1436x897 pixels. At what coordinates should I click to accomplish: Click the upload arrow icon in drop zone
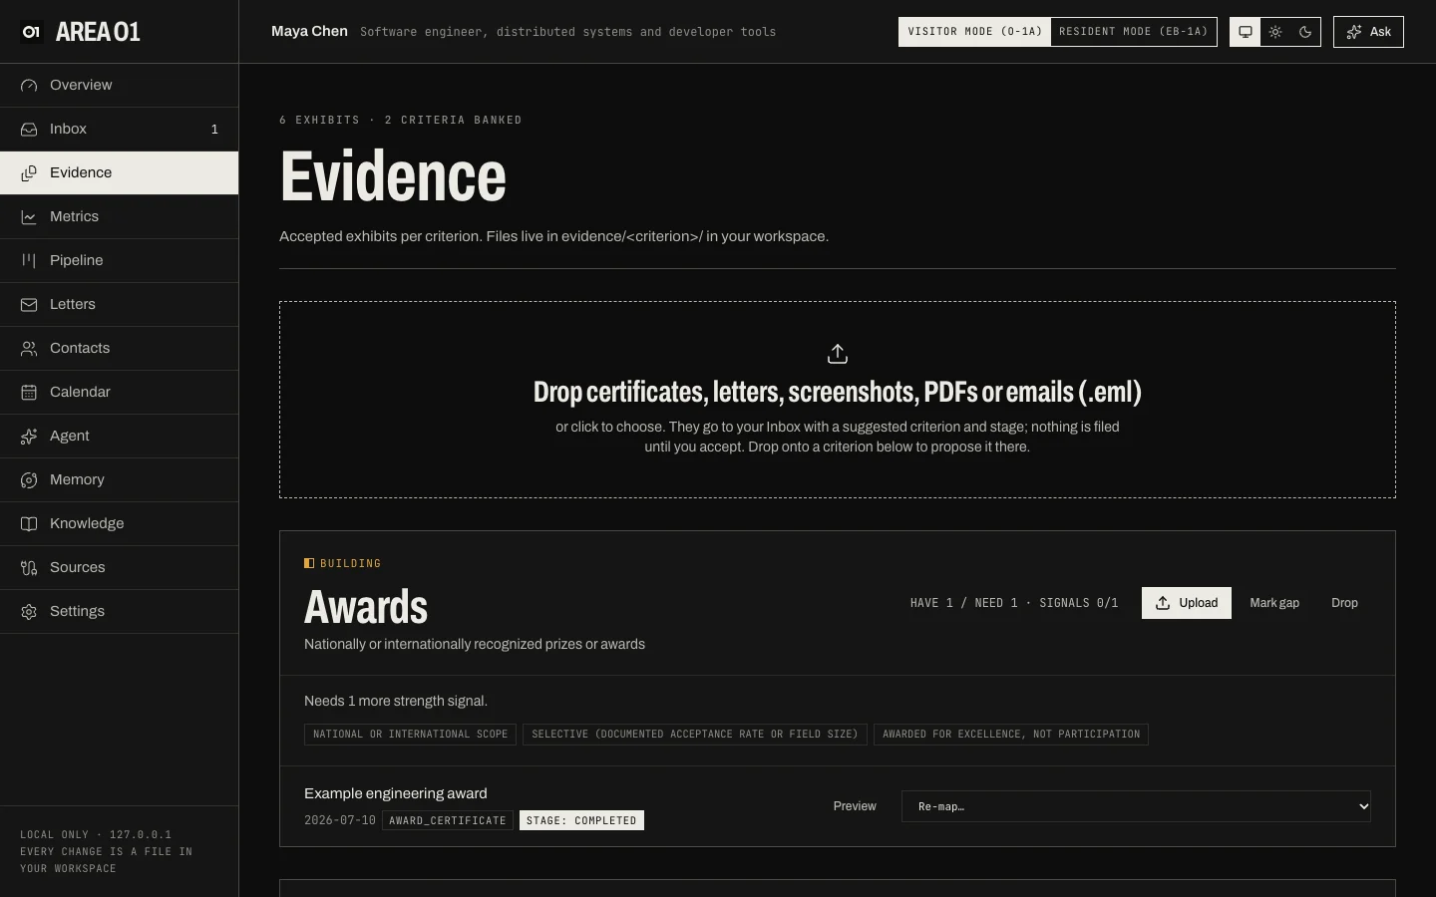(x=838, y=354)
